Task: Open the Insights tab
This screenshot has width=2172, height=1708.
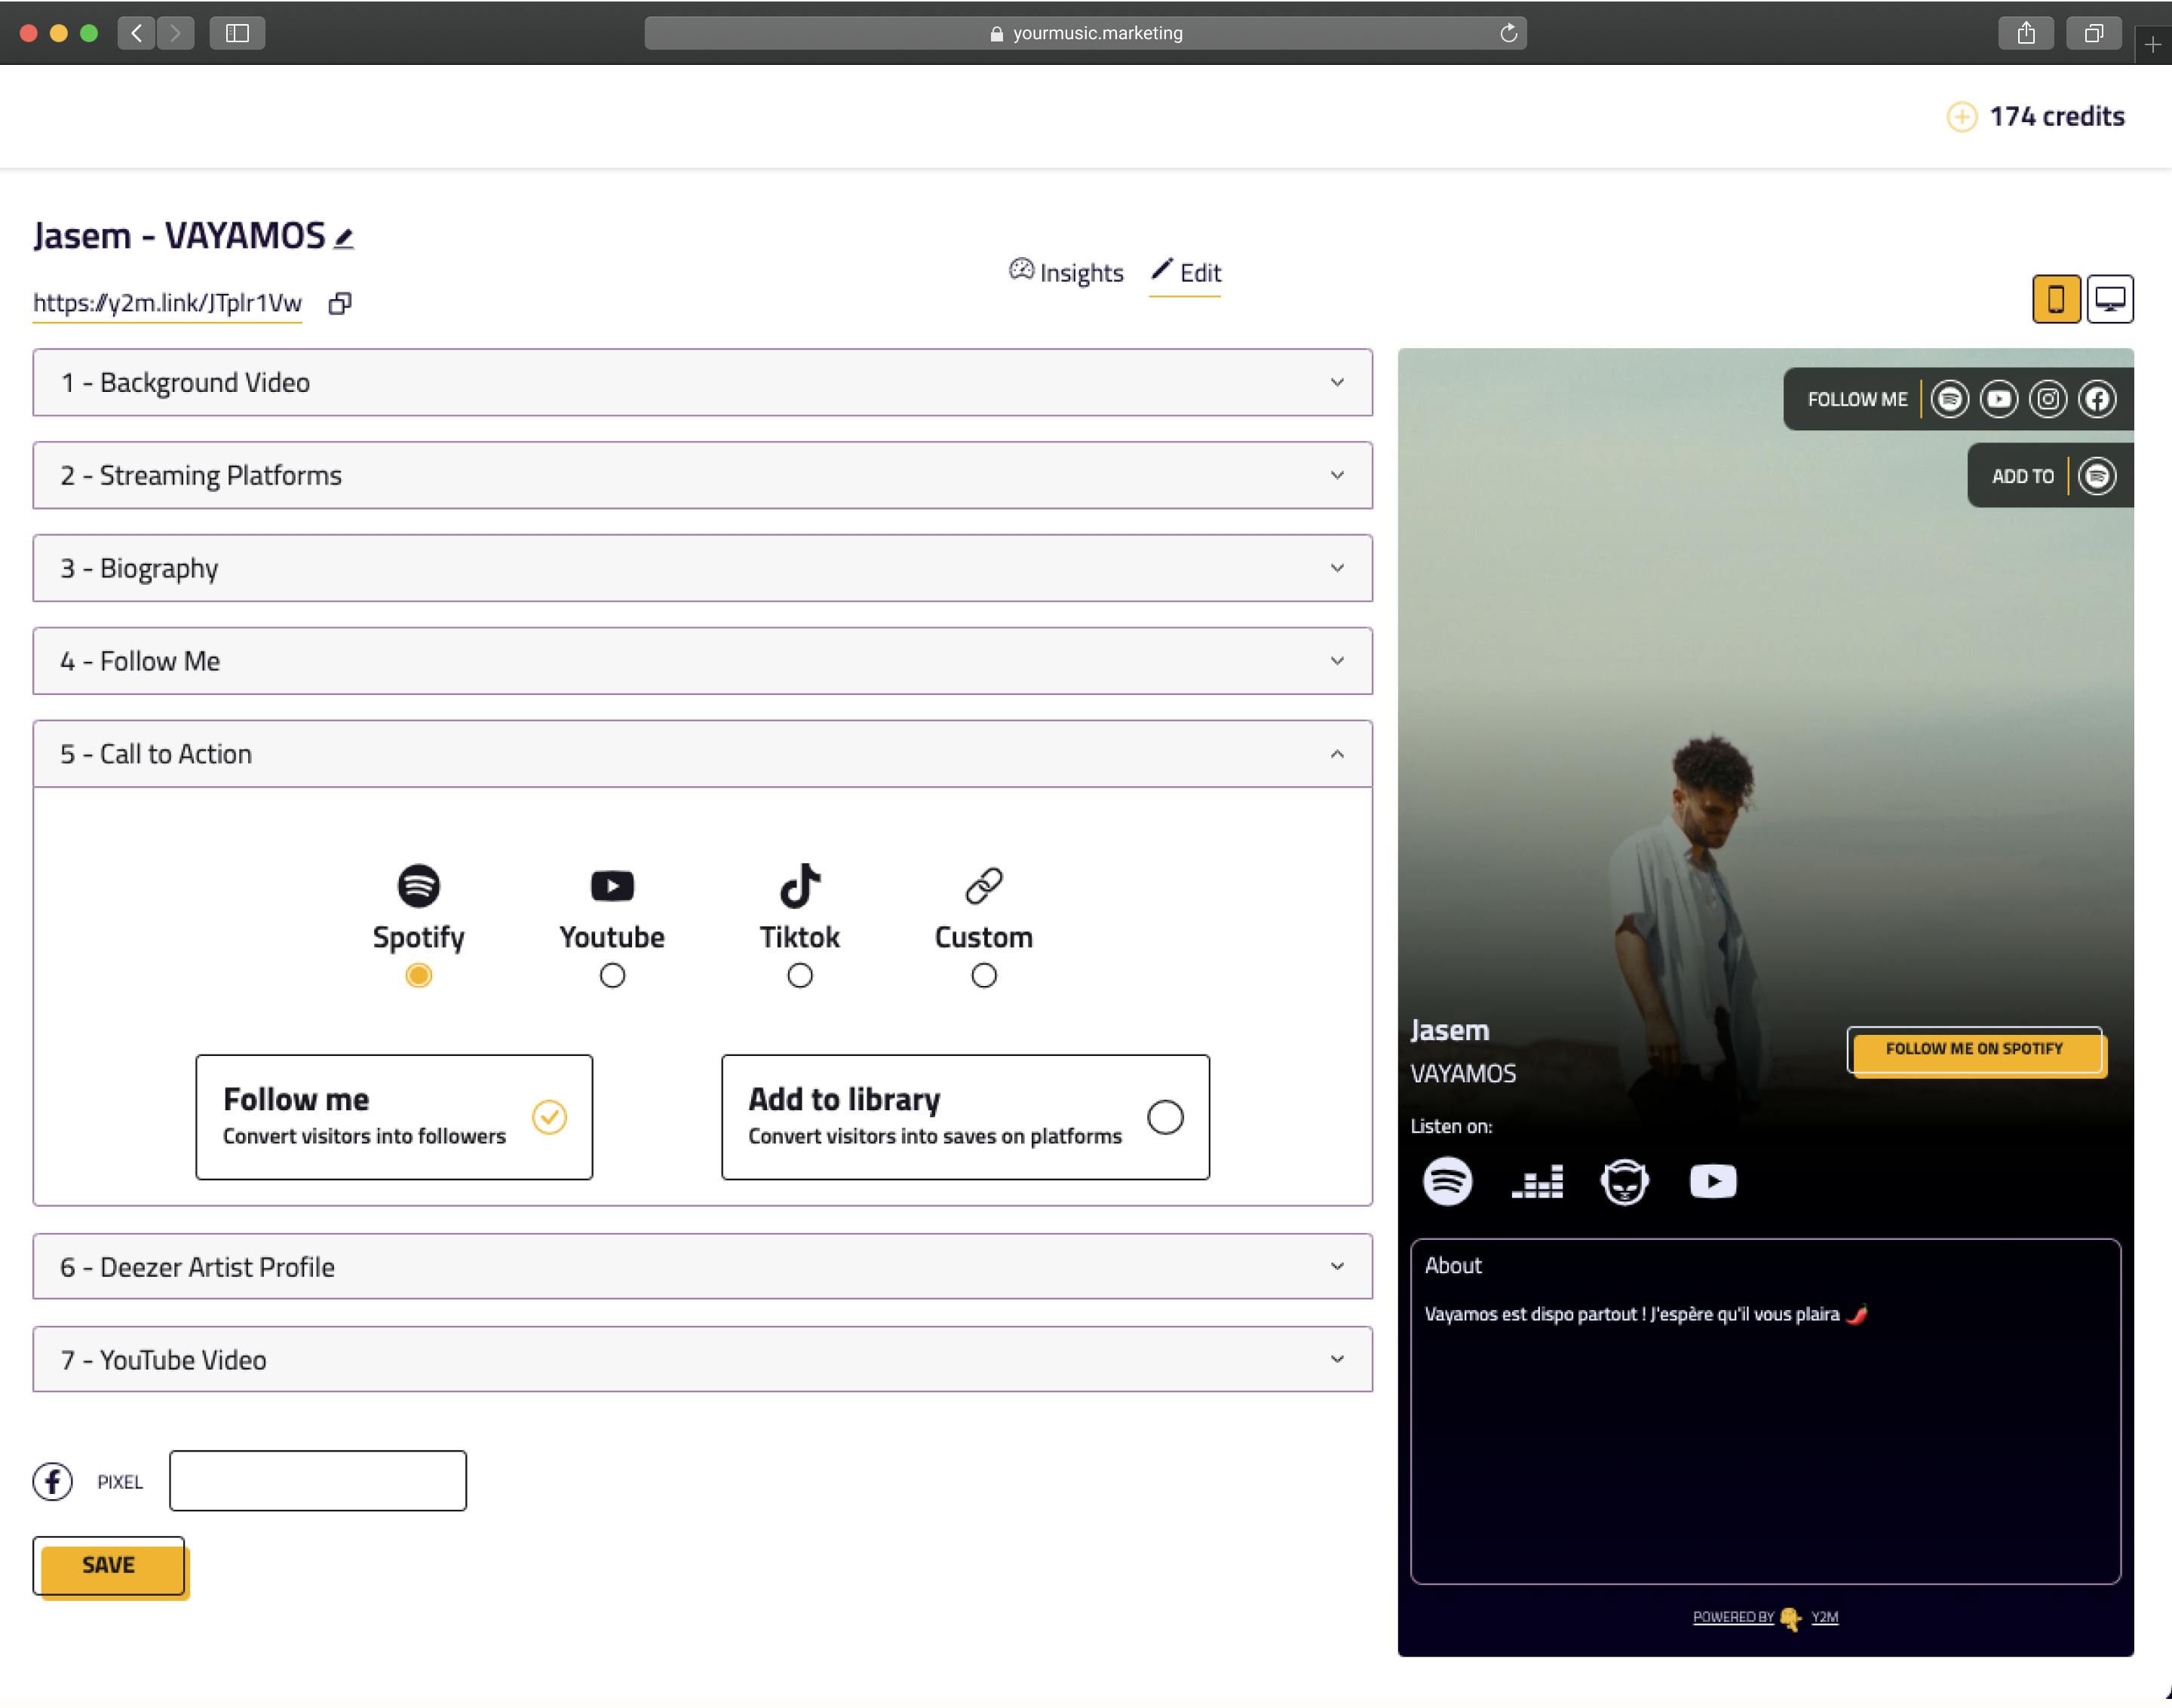Action: (1066, 272)
